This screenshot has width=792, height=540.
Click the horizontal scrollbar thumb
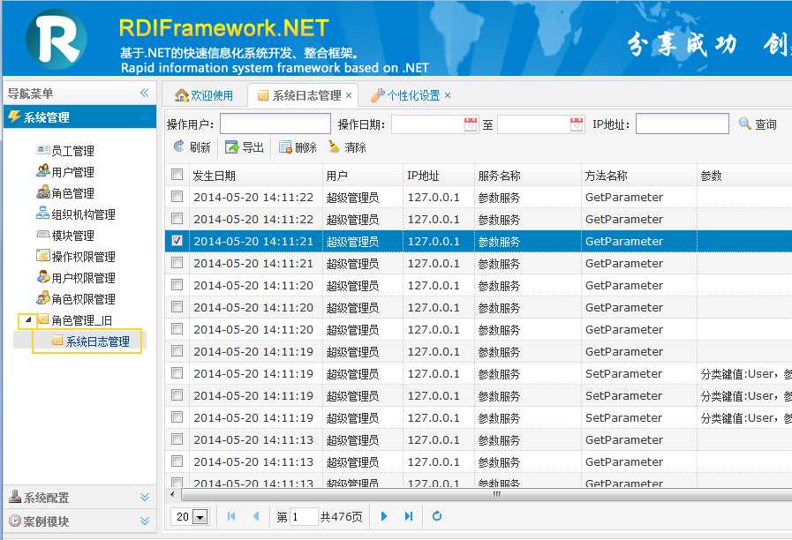click(x=487, y=495)
